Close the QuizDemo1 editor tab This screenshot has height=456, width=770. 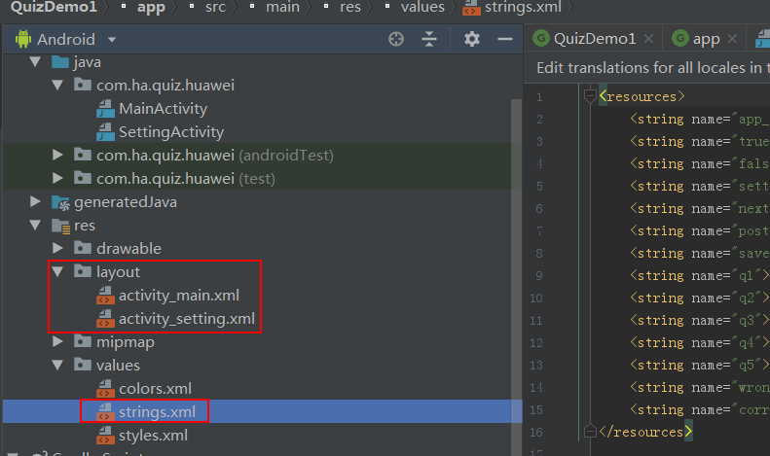(650, 39)
